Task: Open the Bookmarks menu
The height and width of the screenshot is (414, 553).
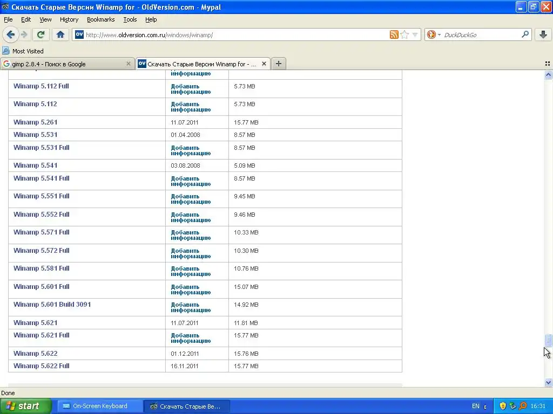Action: click(x=100, y=19)
